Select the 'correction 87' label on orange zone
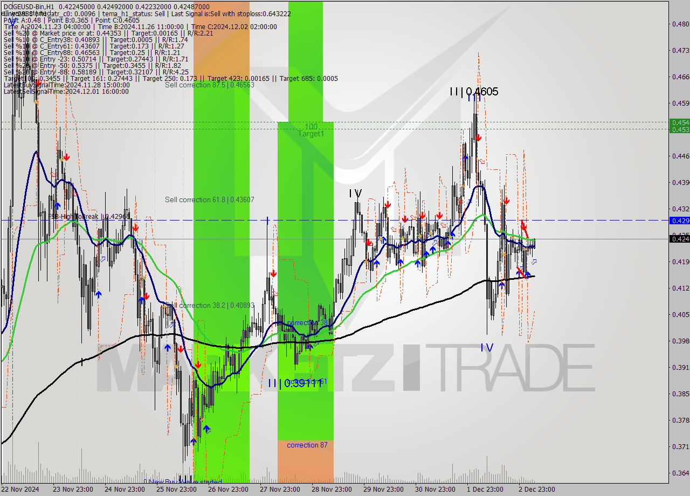 tap(307, 445)
